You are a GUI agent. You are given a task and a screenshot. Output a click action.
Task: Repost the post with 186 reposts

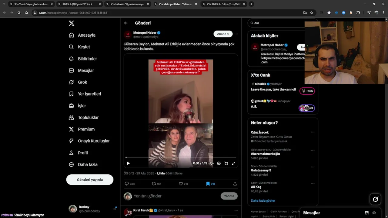click(x=156, y=184)
